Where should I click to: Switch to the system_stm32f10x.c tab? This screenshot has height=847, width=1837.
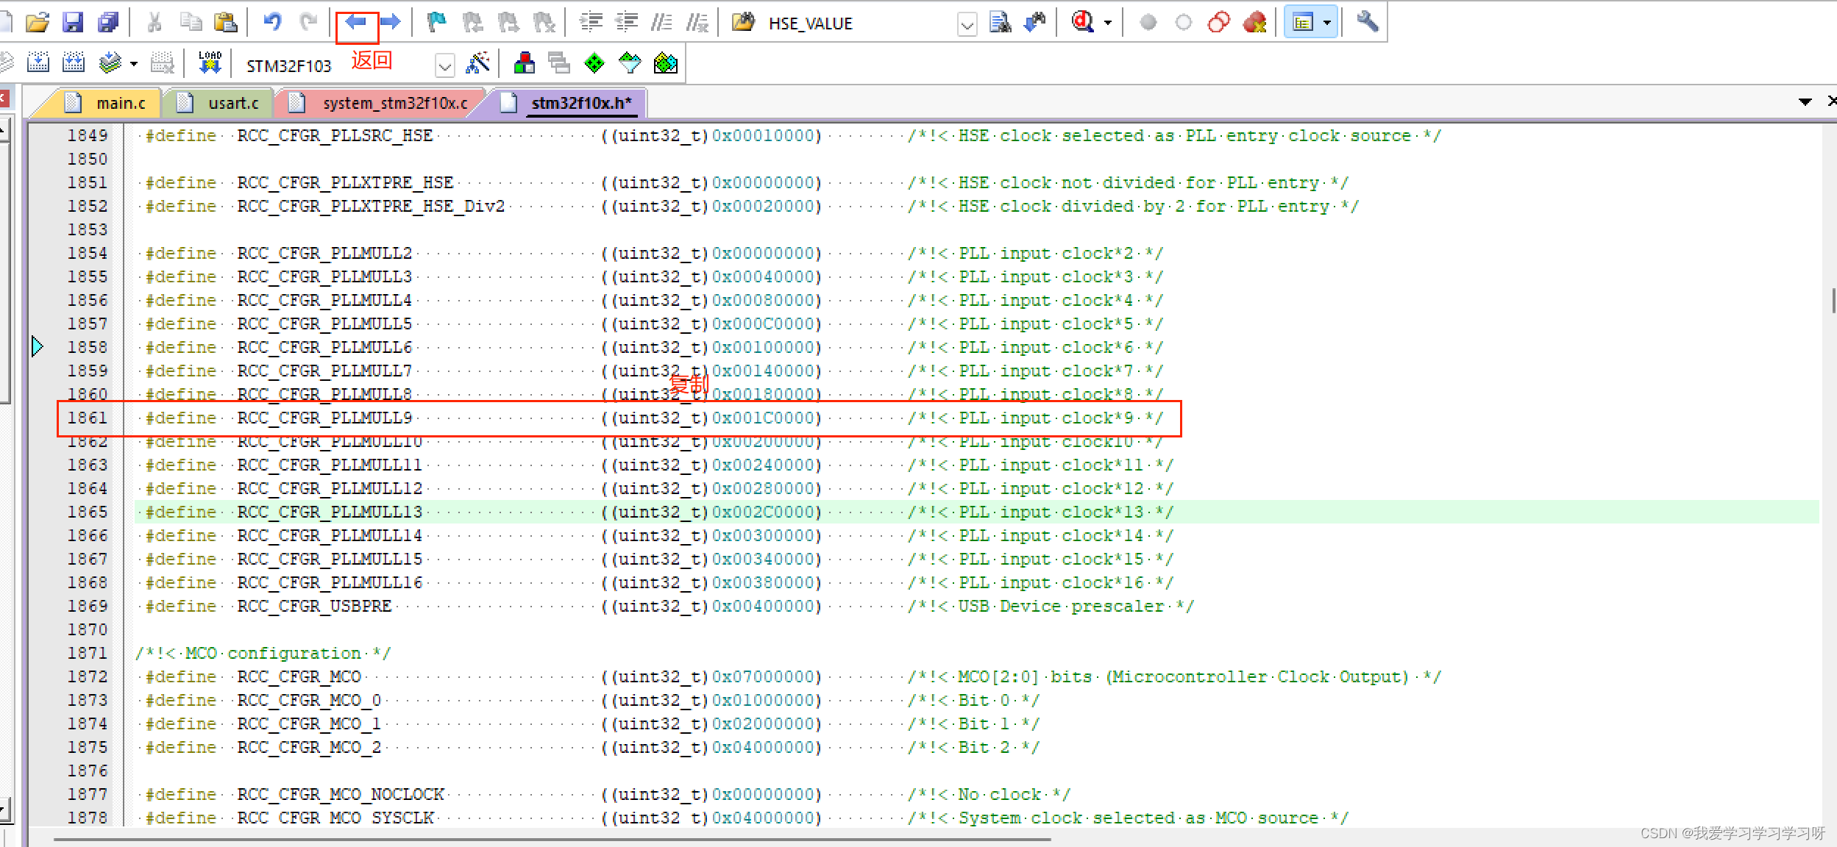tap(394, 103)
